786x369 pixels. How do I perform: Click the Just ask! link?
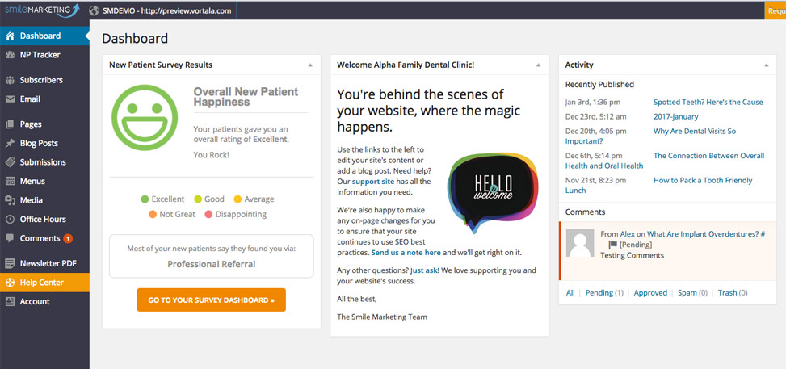coord(425,270)
